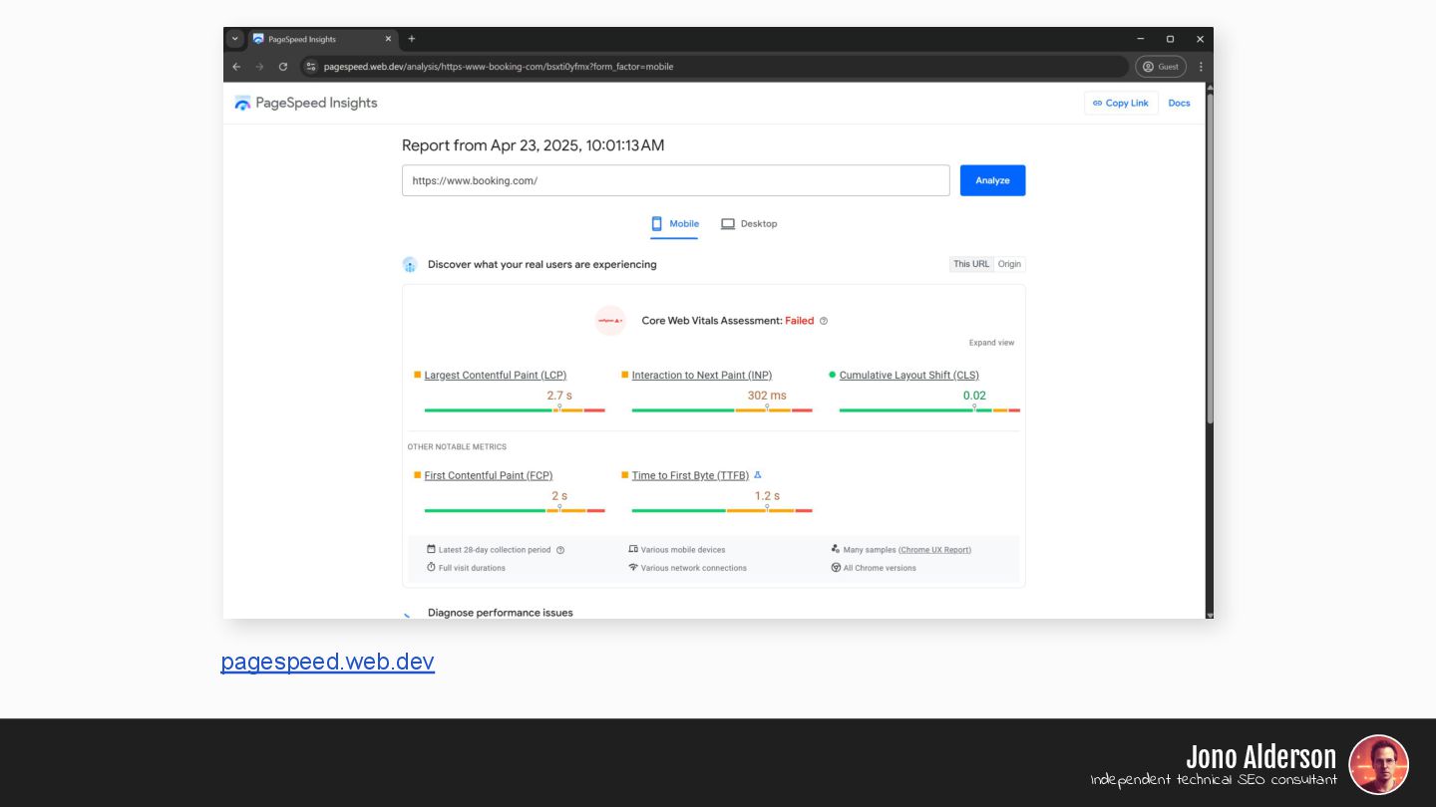Screen dimensions: 1436x807
Task: Maximize the browser window
Action: tap(1170, 39)
